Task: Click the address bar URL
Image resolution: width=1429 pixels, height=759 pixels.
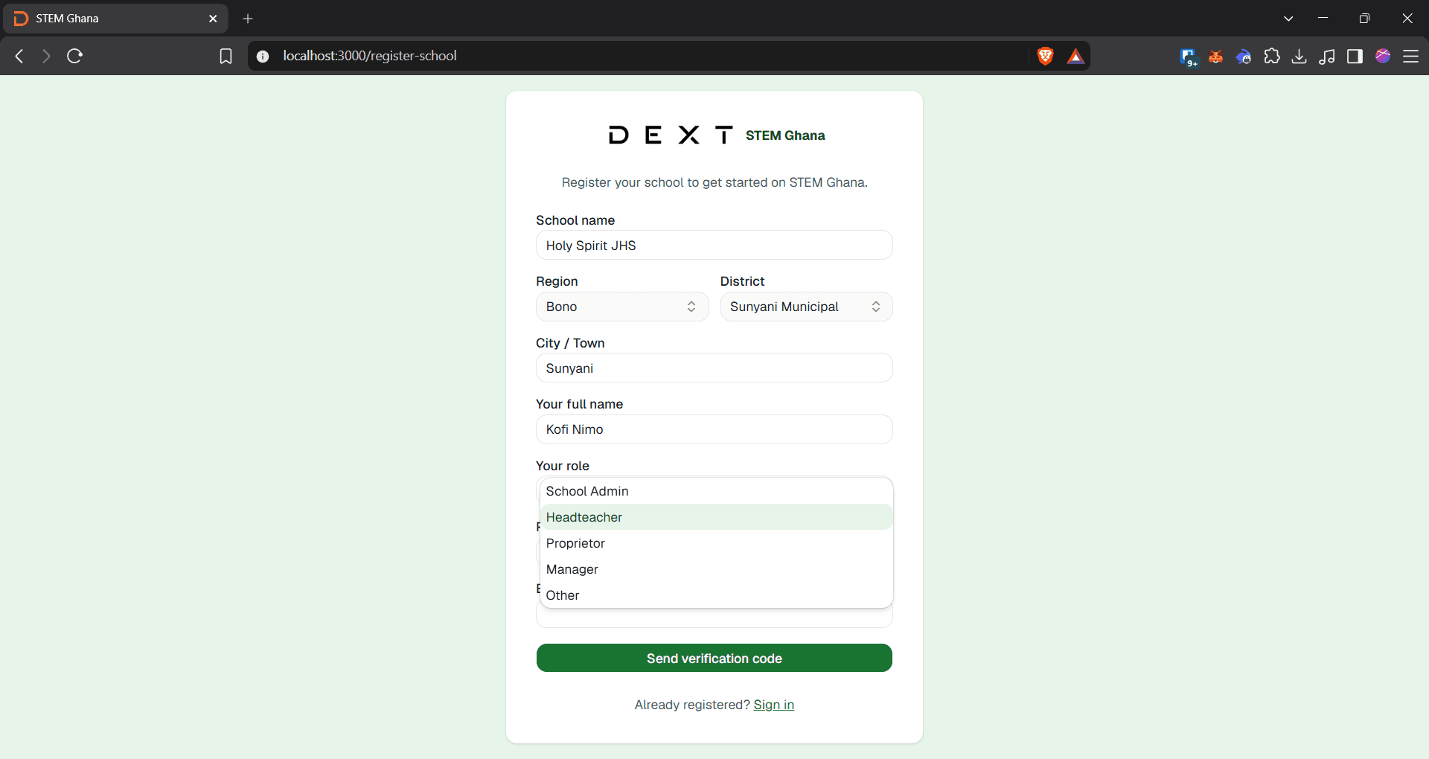Action: coord(370,56)
